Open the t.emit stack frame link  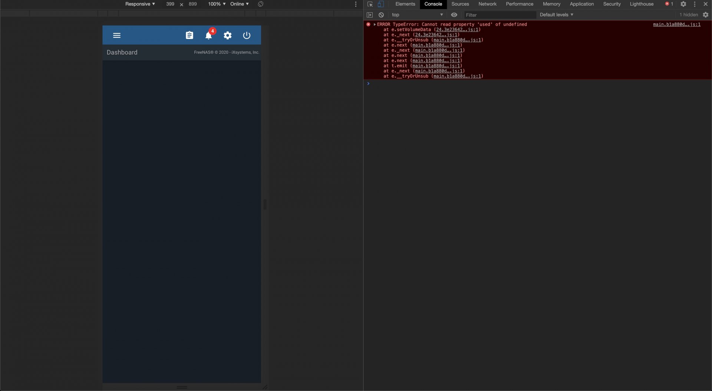point(436,66)
